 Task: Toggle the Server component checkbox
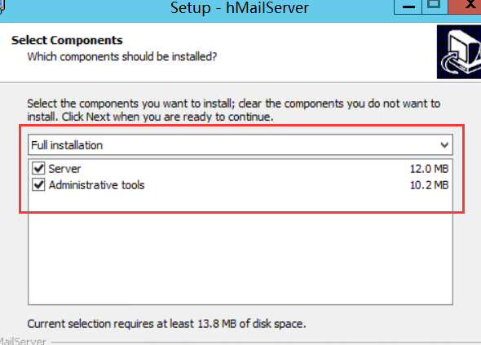[38, 168]
